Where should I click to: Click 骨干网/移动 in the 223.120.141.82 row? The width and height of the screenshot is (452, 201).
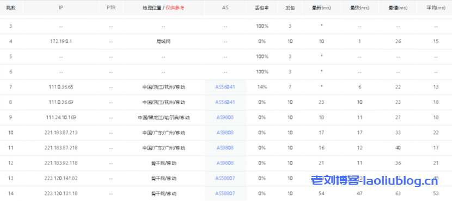point(163,178)
